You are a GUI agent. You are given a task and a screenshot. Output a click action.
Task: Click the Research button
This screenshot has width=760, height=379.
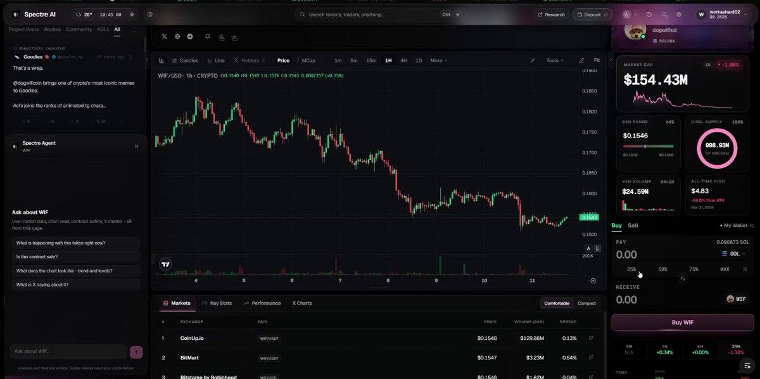tap(551, 15)
